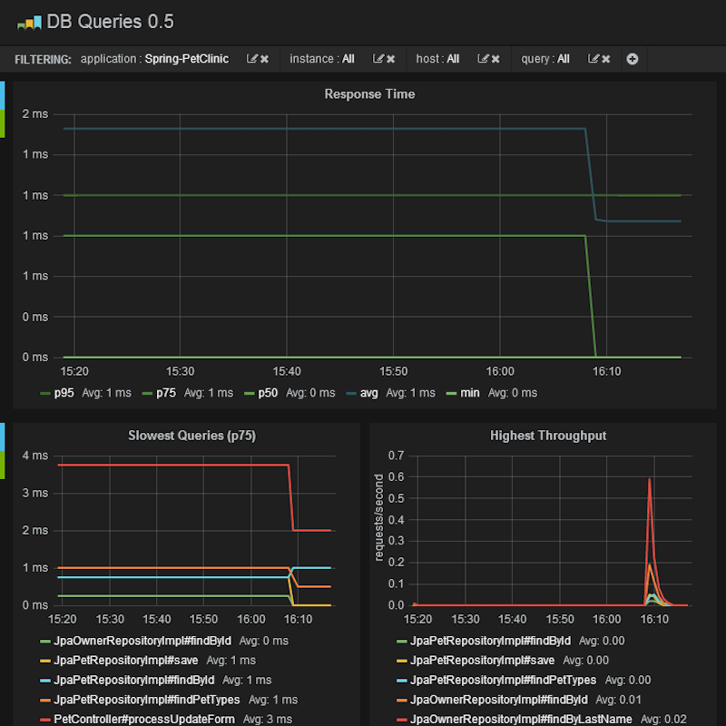Toggle JpaOwnerRepositoryImpl#findById in Highest Throughput legend

498,700
